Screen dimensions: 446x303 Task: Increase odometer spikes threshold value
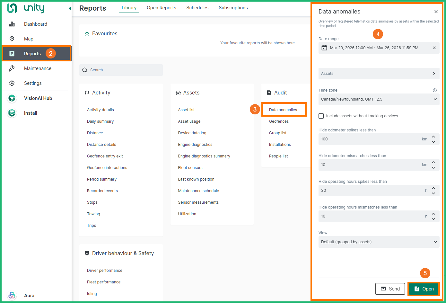pyautogui.click(x=433, y=137)
